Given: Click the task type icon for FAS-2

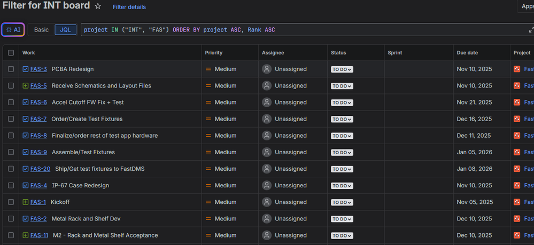Looking at the screenshot, I should pos(25,219).
